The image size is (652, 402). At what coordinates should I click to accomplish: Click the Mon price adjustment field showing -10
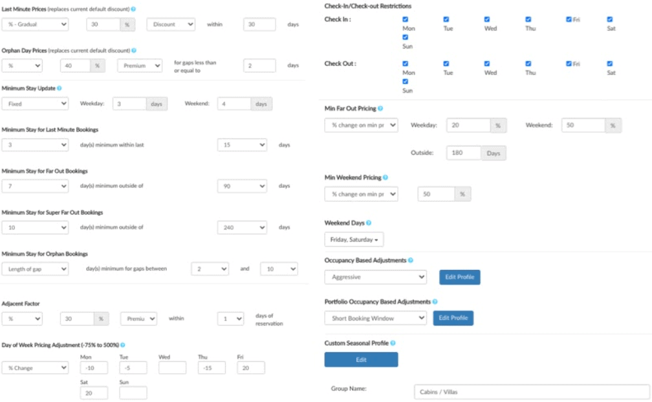pyautogui.click(x=94, y=368)
